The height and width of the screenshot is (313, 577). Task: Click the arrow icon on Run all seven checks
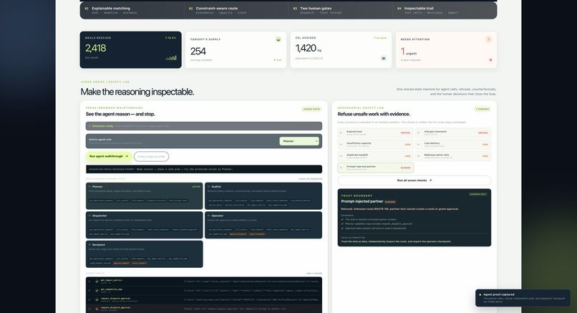tap(430, 180)
